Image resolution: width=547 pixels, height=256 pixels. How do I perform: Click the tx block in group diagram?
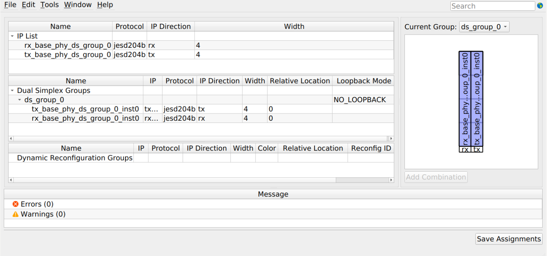(x=477, y=98)
